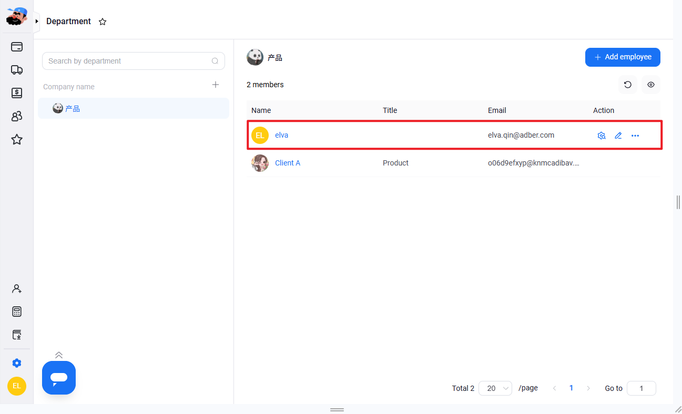Open elva's permission settings gear icon
Image resolution: width=682 pixels, height=414 pixels.
click(x=602, y=136)
